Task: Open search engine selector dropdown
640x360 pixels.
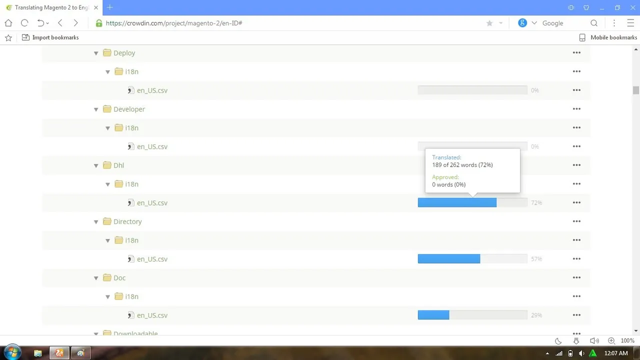Action: click(534, 23)
